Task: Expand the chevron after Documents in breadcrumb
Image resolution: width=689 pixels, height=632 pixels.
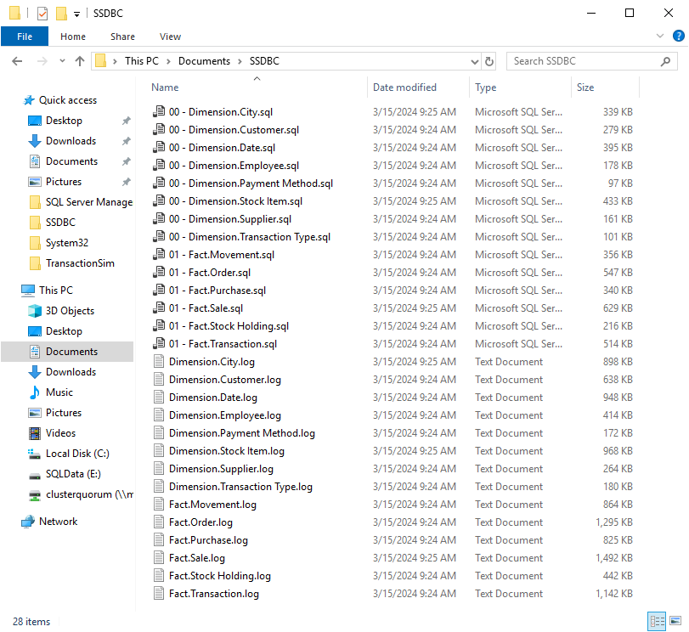Action: tap(240, 61)
